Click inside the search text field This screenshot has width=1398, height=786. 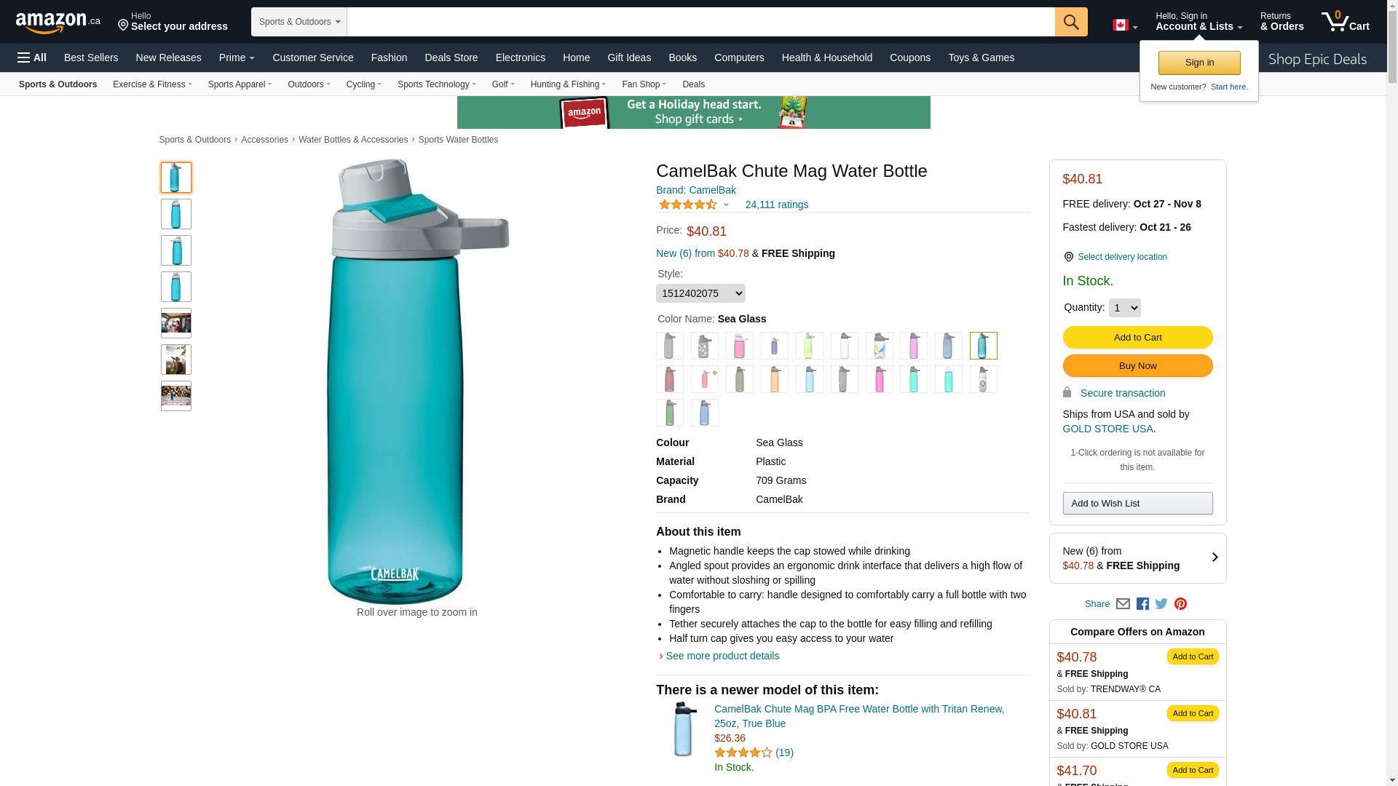[x=700, y=22]
